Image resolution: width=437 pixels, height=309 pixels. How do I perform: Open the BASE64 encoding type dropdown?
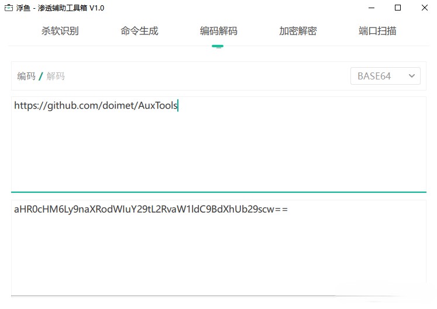[386, 76]
